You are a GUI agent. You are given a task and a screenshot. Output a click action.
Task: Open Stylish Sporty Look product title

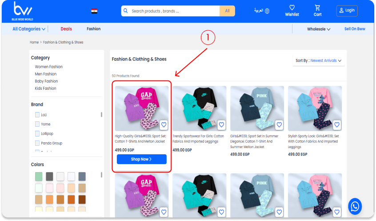(313, 141)
